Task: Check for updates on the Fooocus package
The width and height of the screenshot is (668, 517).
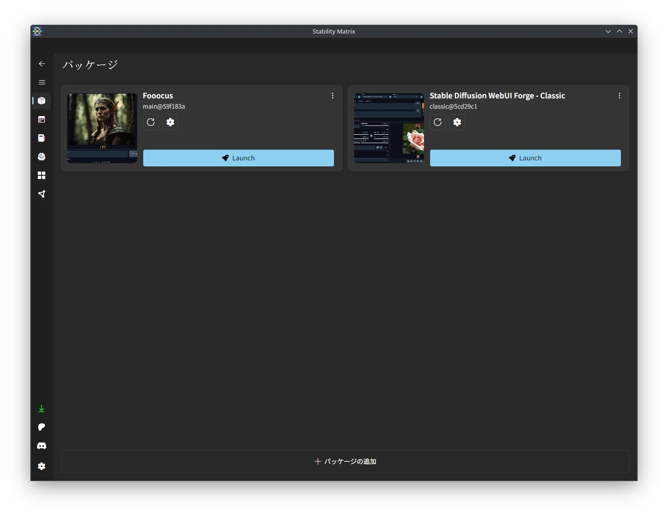Action: [x=151, y=122]
